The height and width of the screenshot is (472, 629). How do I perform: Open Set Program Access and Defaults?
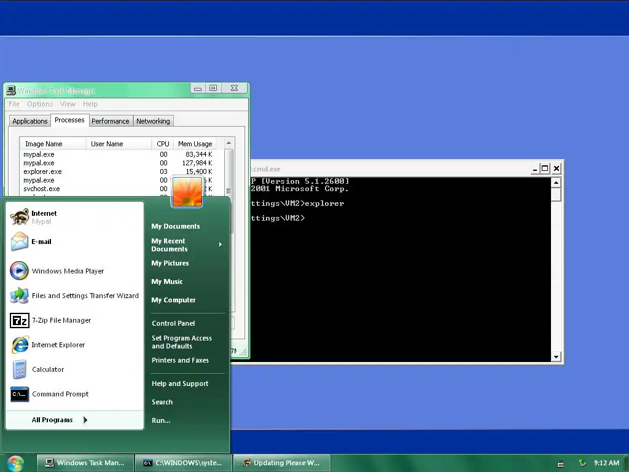coord(182,342)
